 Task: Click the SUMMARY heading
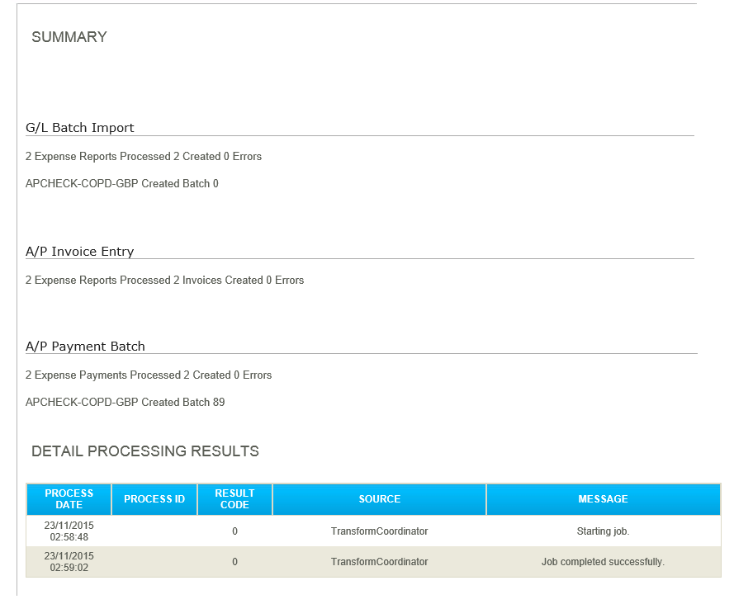69,37
